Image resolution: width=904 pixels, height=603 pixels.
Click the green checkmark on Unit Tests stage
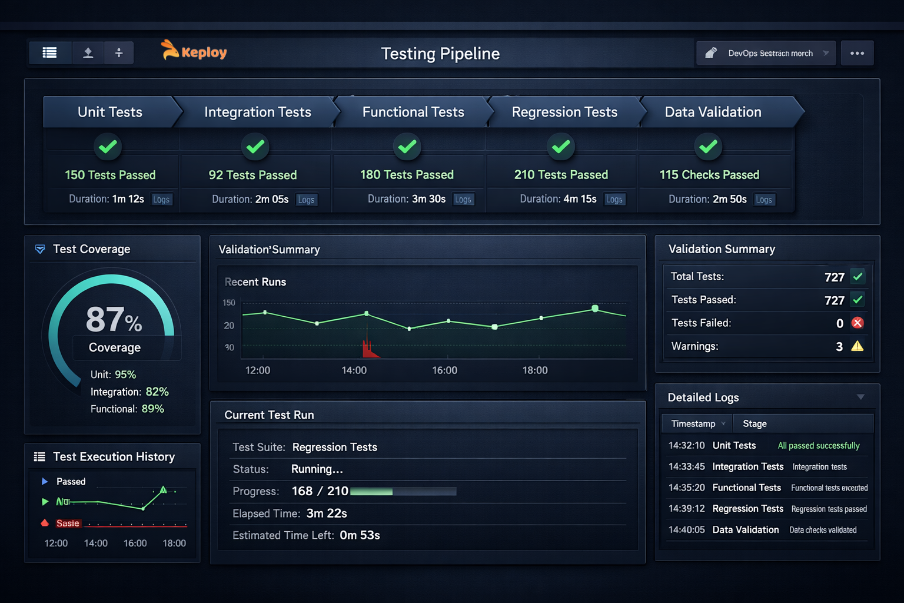[x=108, y=147]
